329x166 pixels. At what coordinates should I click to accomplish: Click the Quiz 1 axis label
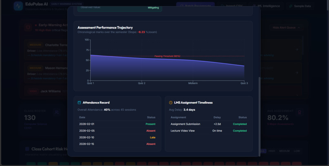(91, 83)
